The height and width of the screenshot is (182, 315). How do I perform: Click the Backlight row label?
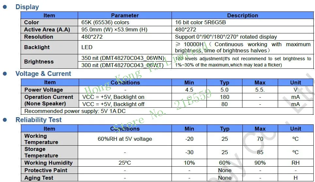(37, 47)
